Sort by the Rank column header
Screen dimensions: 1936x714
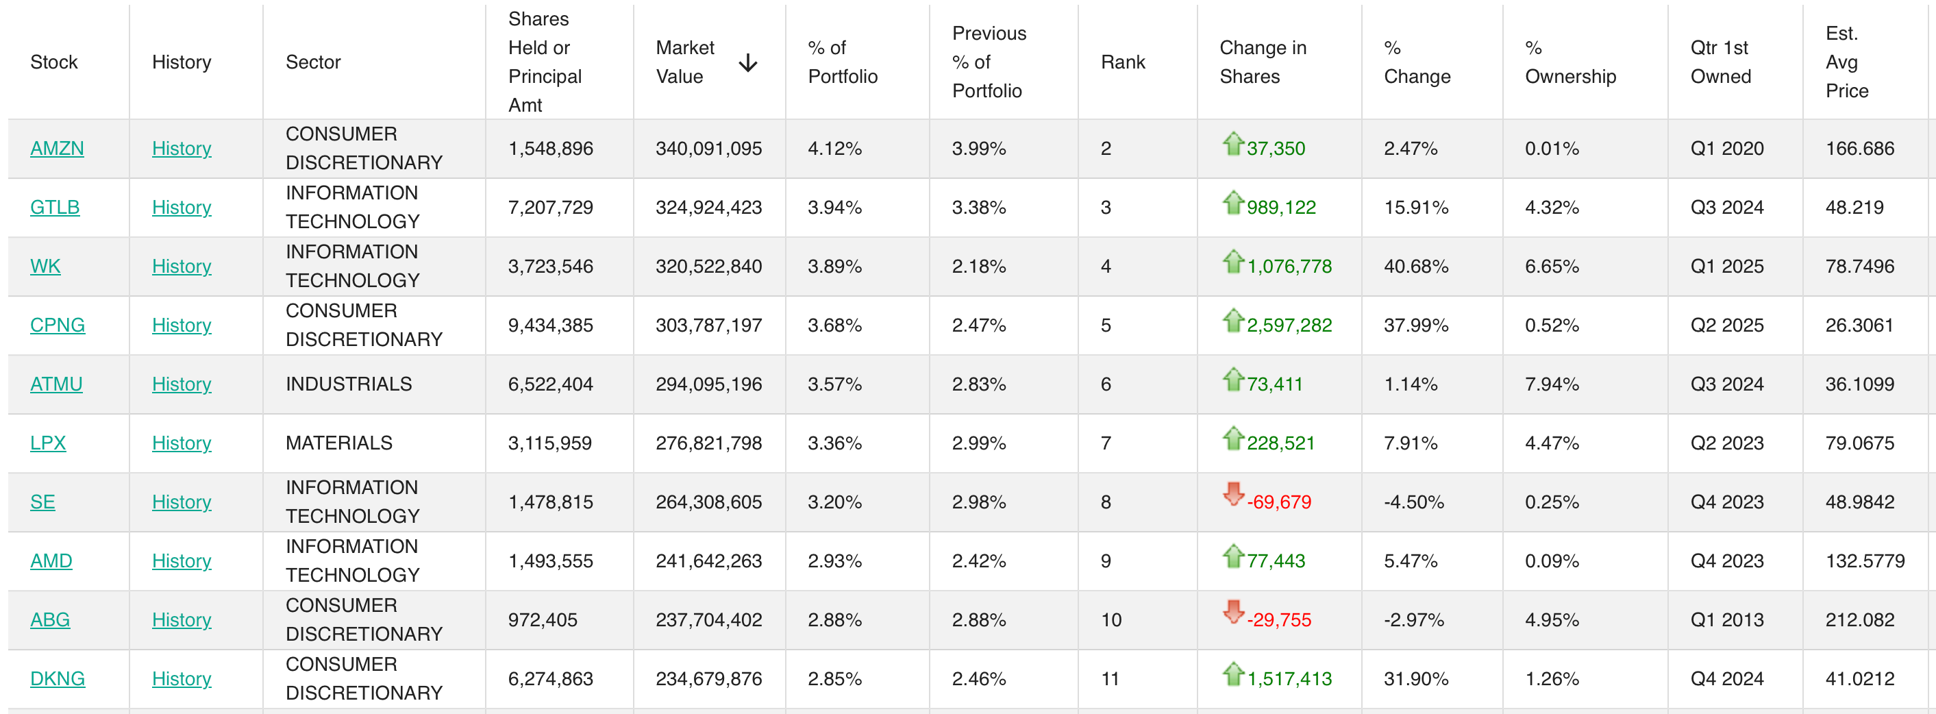[x=1123, y=62]
